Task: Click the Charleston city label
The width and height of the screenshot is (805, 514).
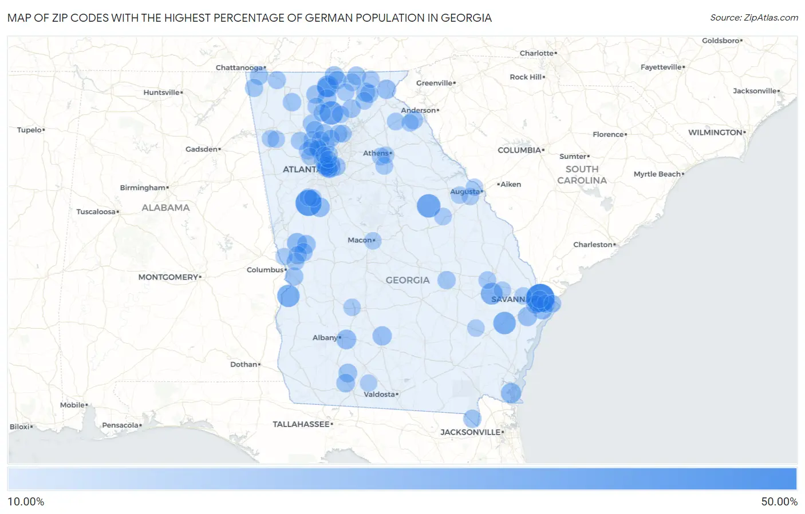Action: coord(593,244)
